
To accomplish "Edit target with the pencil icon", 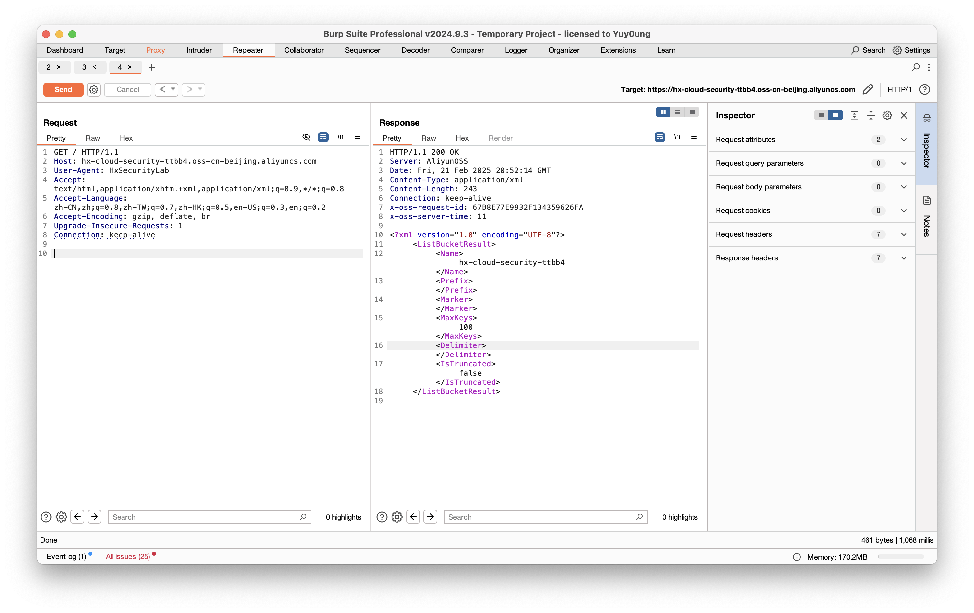I will point(868,90).
